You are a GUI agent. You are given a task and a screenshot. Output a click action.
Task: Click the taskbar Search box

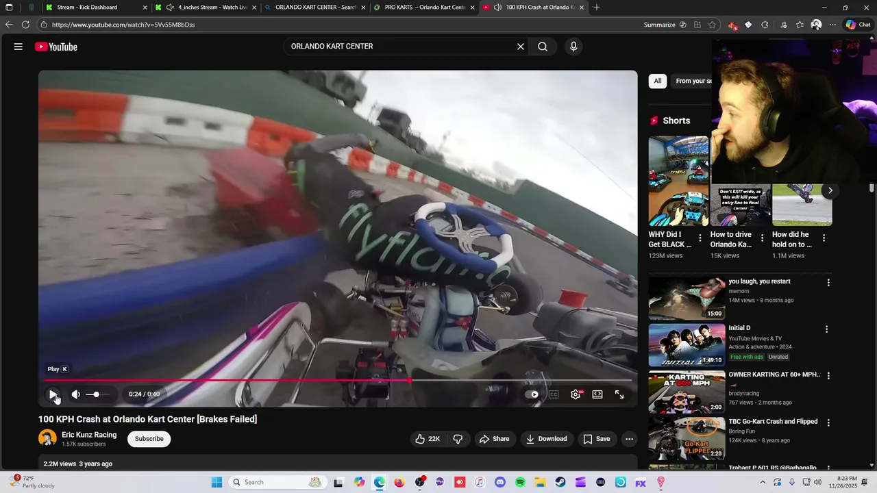click(277, 482)
